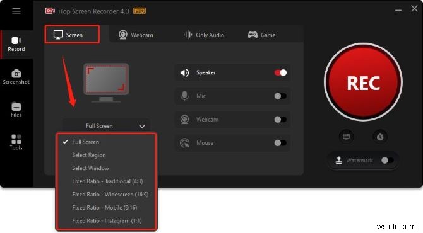This screenshot has width=423, height=233.
Task: Open the Files section in sidebar
Action: pos(16,110)
